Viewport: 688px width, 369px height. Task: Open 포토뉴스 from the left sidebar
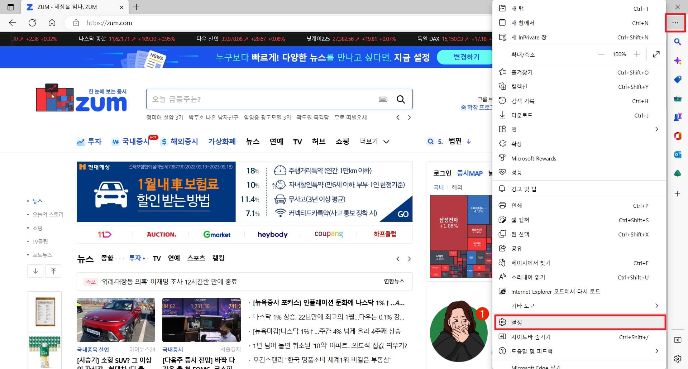(x=43, y=255)
